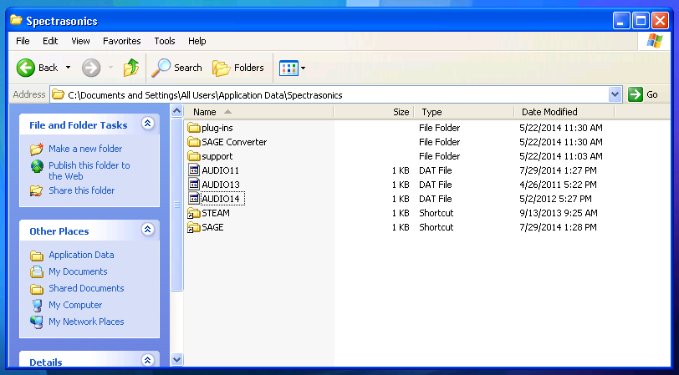Screen dimensions: 679x375
Task: Click the Application Data folder icon
Action: (x=37, y=256)
